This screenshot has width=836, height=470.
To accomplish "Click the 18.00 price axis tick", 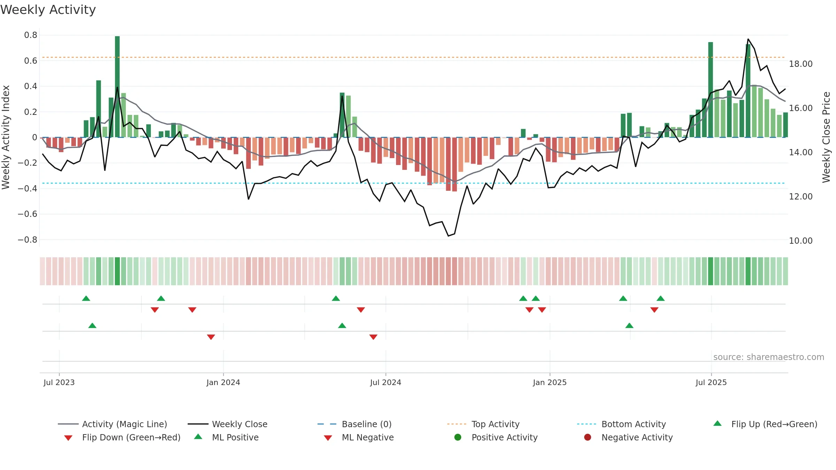I will 801,64.
